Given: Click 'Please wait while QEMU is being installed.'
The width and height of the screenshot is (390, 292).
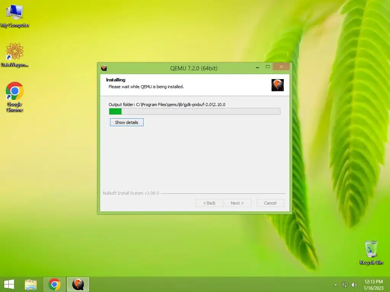Looking at the screenshot, I should [146, 87].
